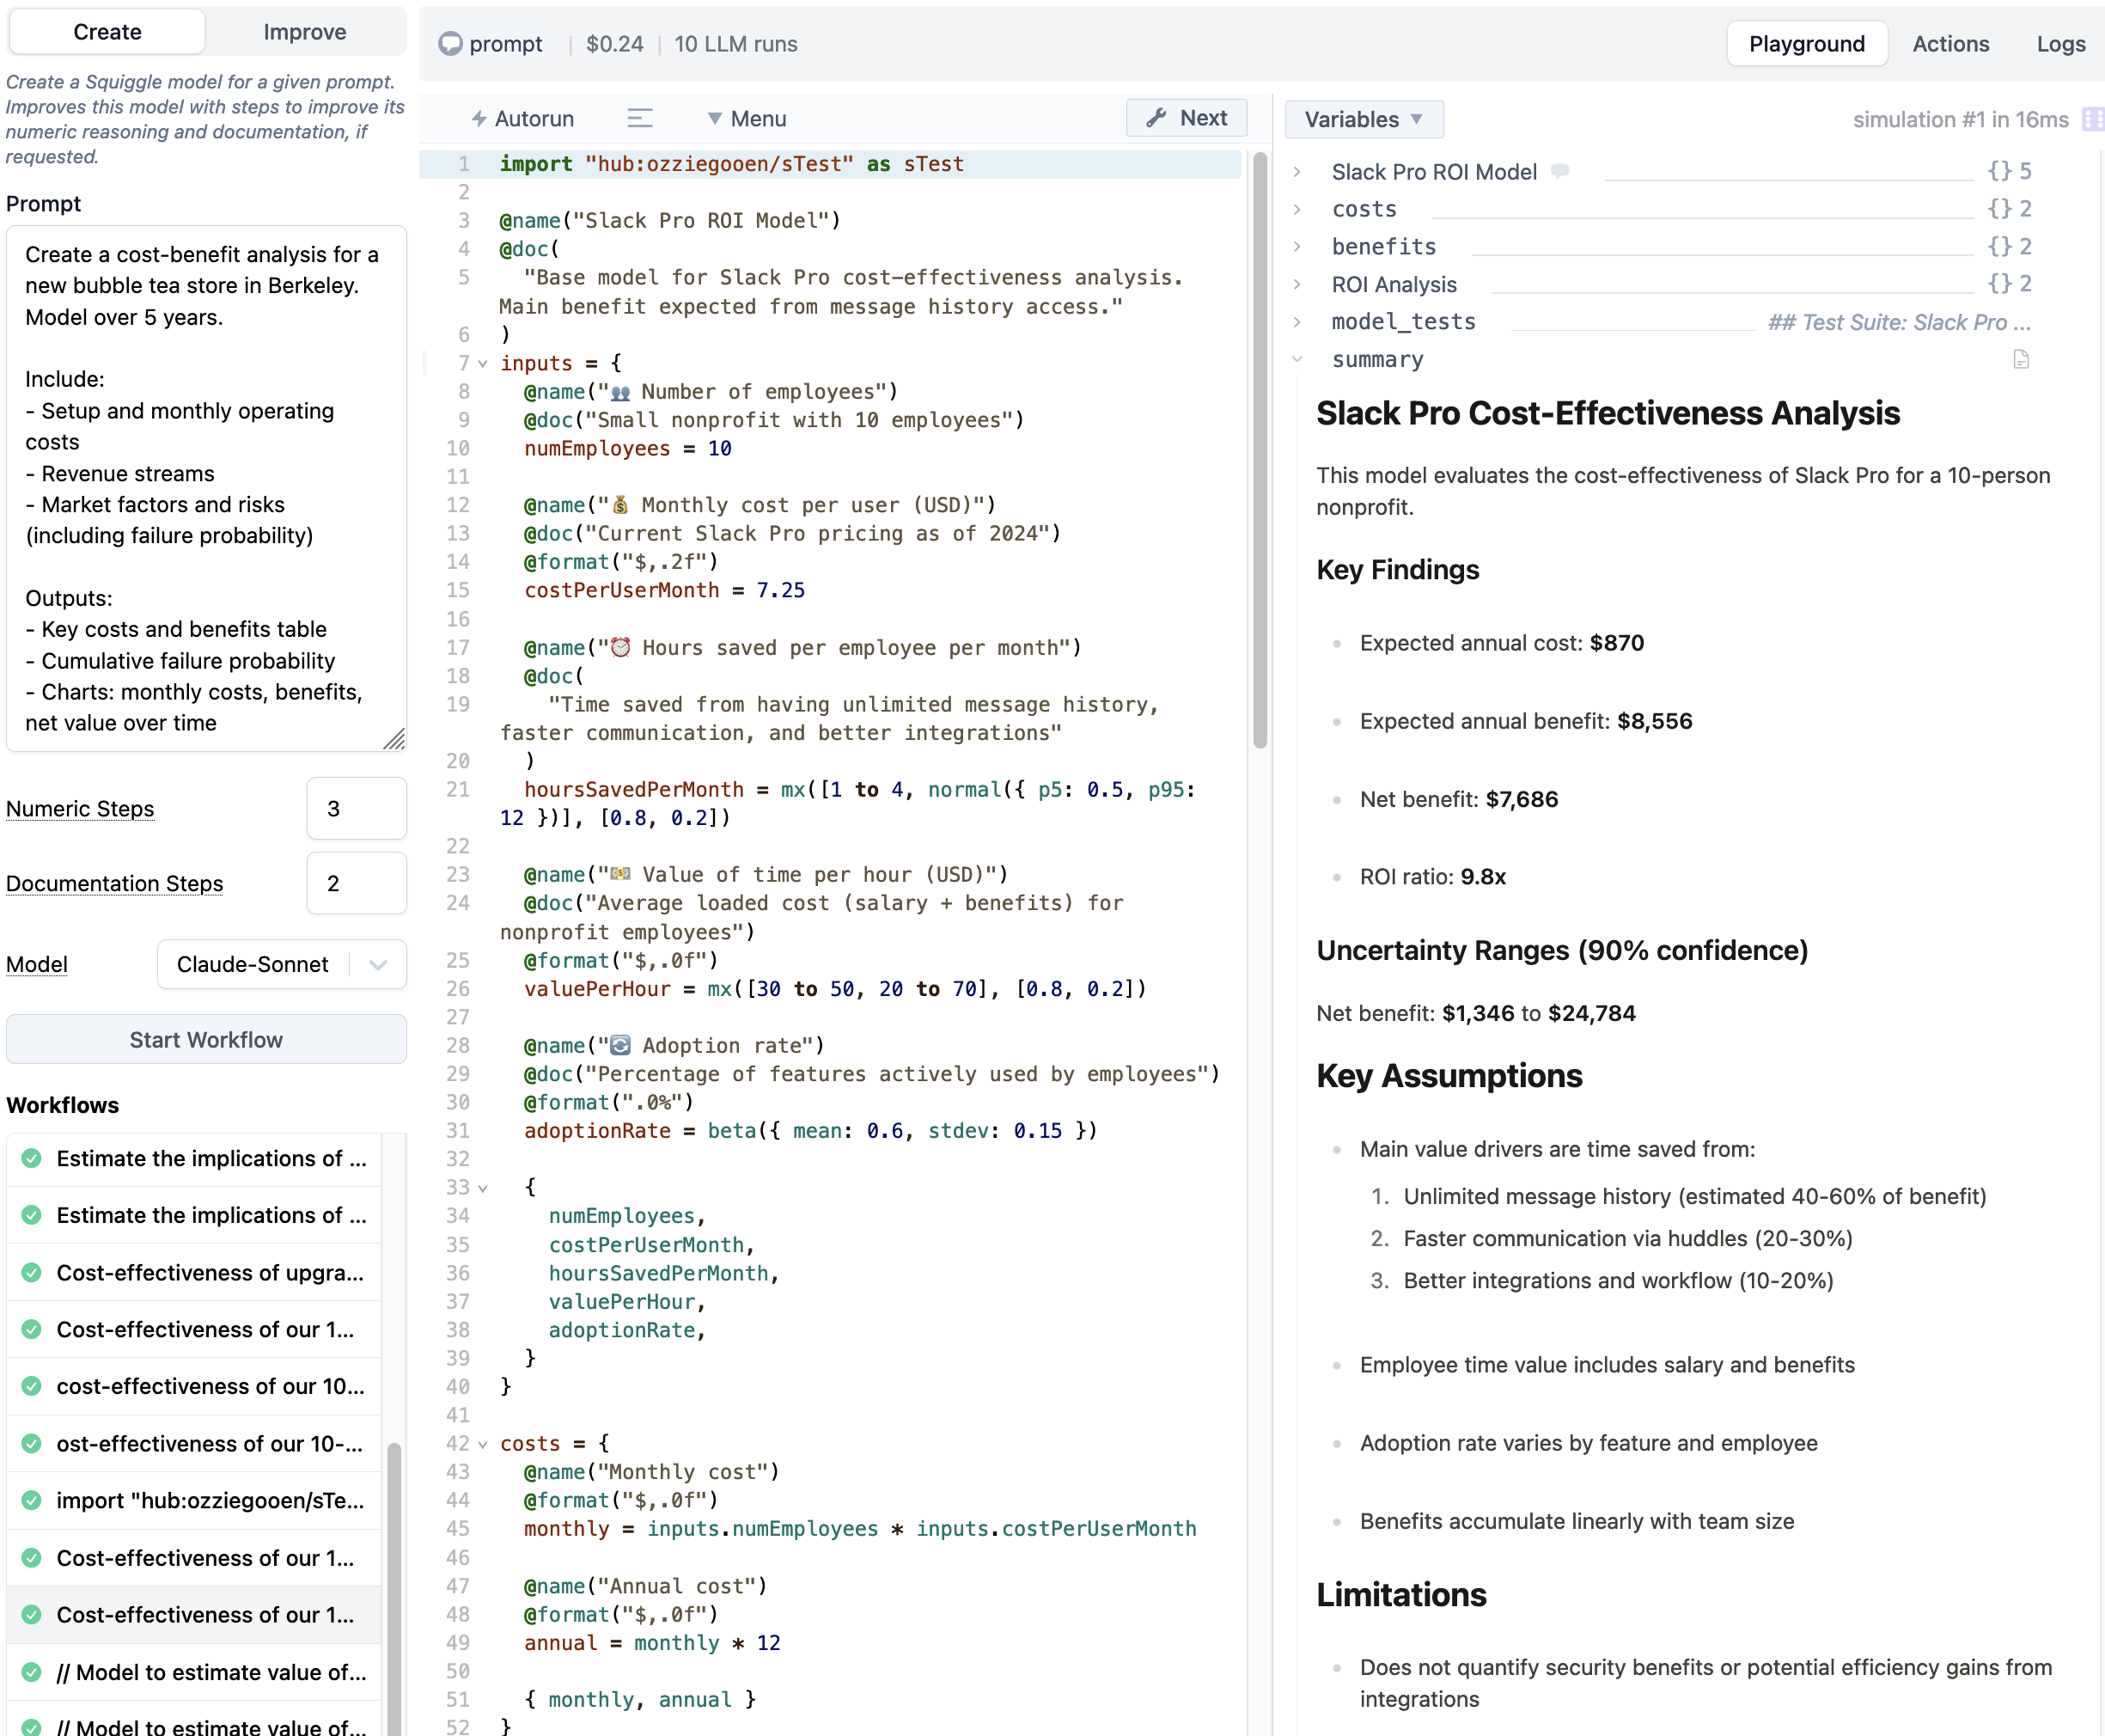Image resolution: width=2105 pixels, height=1736 pixels.
Task: Click the prompt chat bubble icon
Action: click(451, 44)
